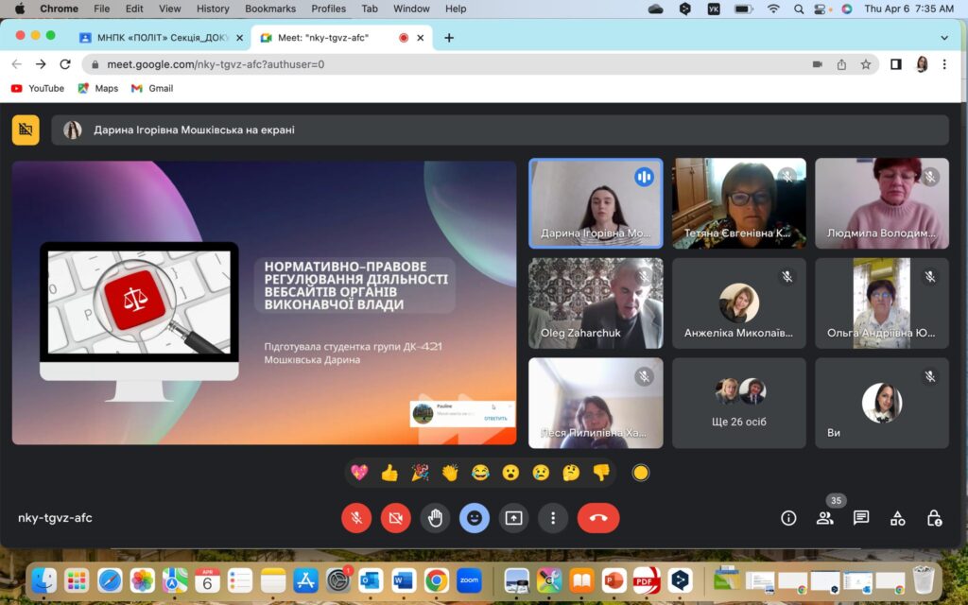968x605 pixels.
Task: Toggle microphone mute button
Action: click(x=356, y=518)
